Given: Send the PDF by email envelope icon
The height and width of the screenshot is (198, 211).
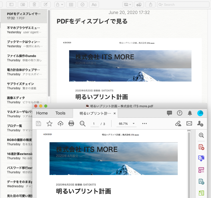Looking at the screenshot, I should [x=189, y=123].
